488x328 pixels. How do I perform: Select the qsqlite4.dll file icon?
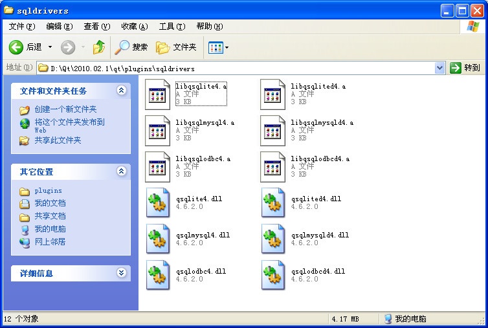coord(158,202)
